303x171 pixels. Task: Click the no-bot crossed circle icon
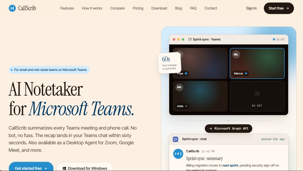coord(257,94)
